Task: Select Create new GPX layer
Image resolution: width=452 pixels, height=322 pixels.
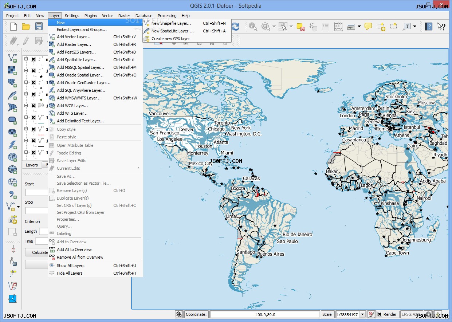Action: (x=187, y=39)
